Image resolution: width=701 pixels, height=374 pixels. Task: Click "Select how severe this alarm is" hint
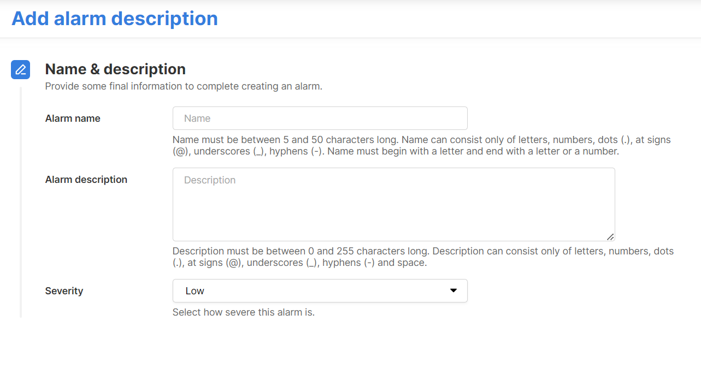243,313
